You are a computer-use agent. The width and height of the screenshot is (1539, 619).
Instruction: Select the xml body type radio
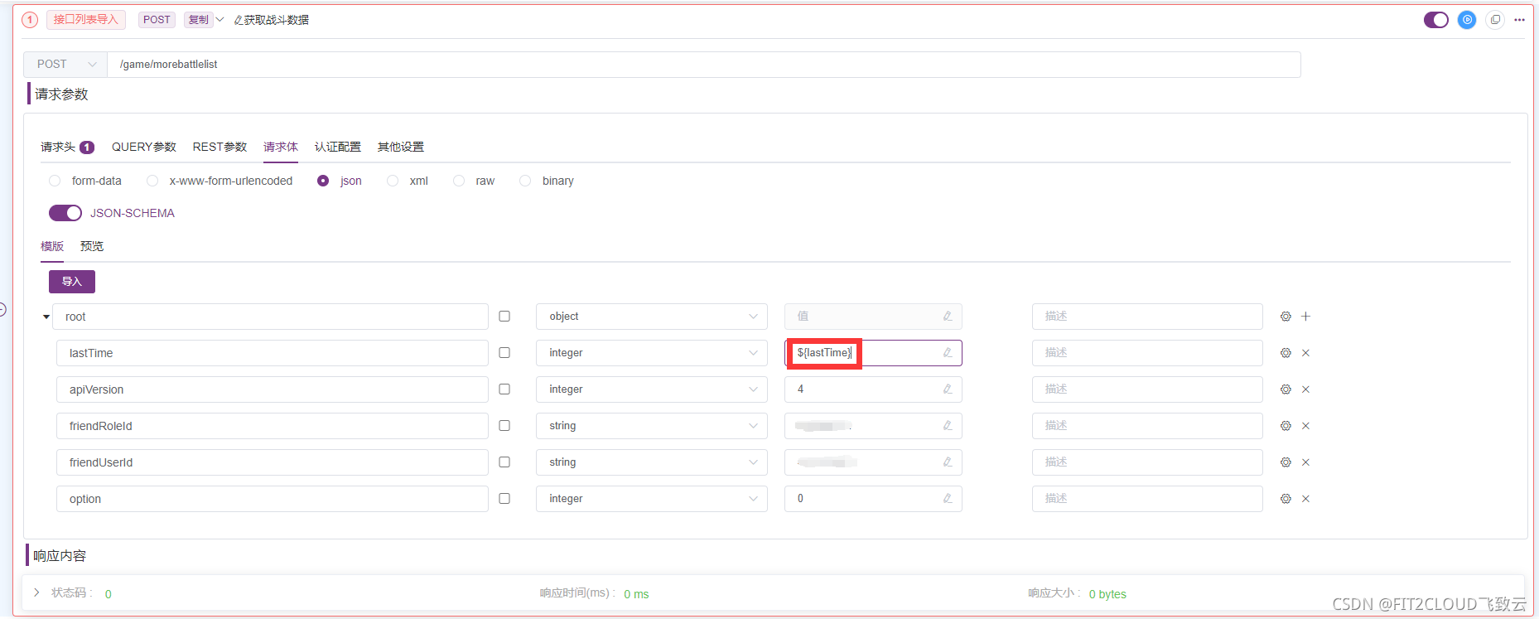pos(393,181)
